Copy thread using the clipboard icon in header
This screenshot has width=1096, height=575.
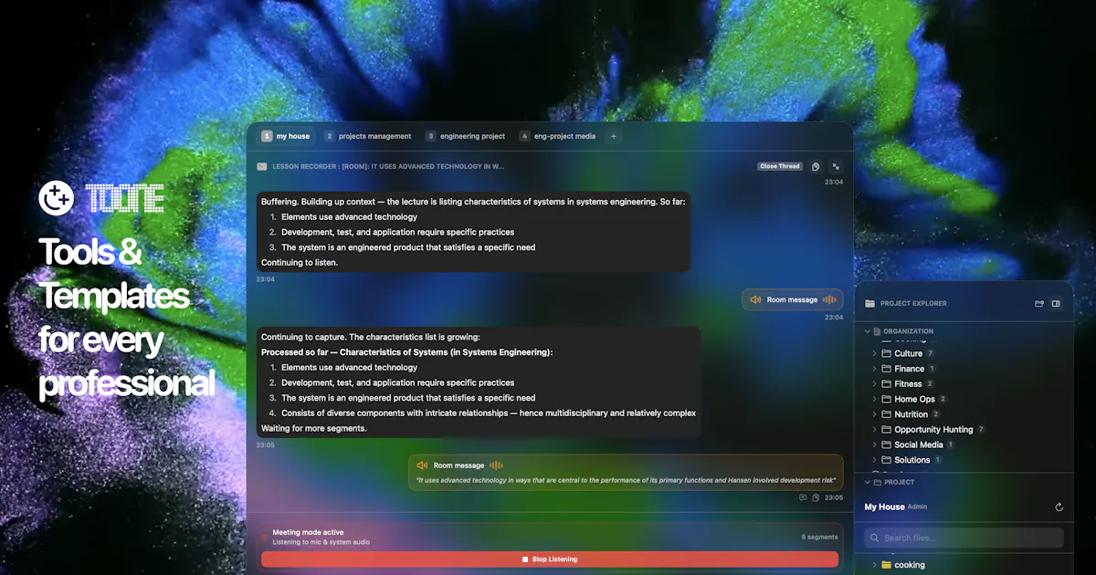click(816, 166)
